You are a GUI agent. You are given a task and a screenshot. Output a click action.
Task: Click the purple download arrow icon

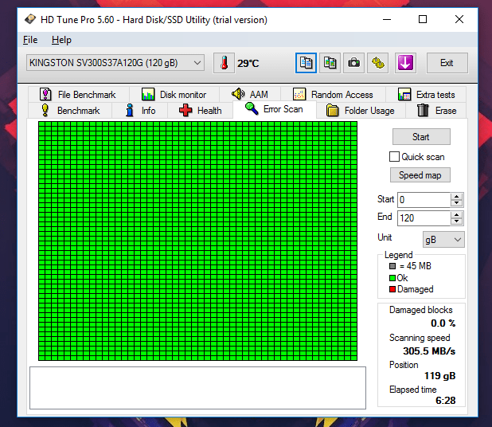[405, 63]
